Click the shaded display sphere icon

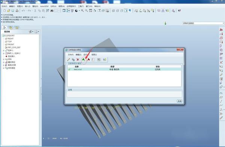pos(76,10)
